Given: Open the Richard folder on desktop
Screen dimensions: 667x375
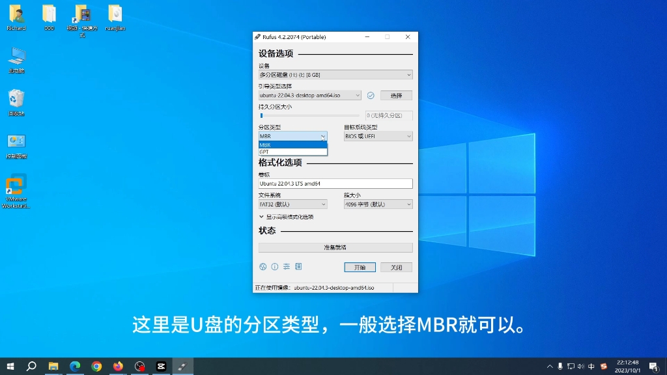Looking at the screenshot, I should (16, 18).
